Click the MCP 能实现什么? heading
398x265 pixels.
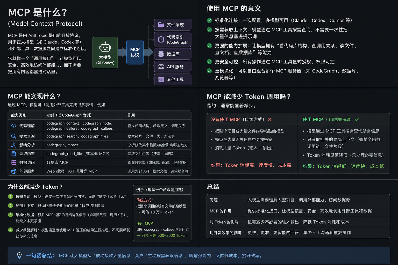coord(34,96)
